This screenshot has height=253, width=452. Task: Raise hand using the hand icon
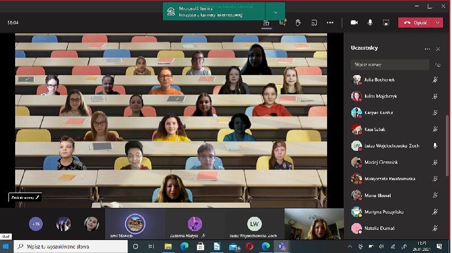pyautogui.click(x=298, y=23)
